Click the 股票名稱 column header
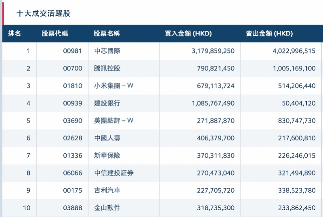Screen dimensions: 323x217 (x=107, y=33)
